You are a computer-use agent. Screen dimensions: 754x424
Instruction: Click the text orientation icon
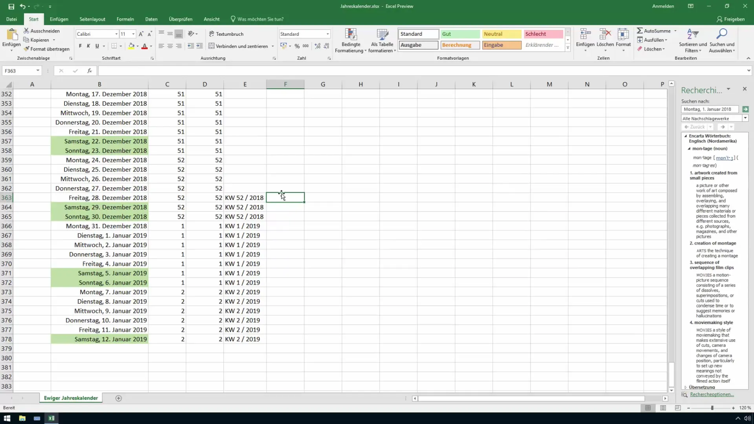[191, 34]
